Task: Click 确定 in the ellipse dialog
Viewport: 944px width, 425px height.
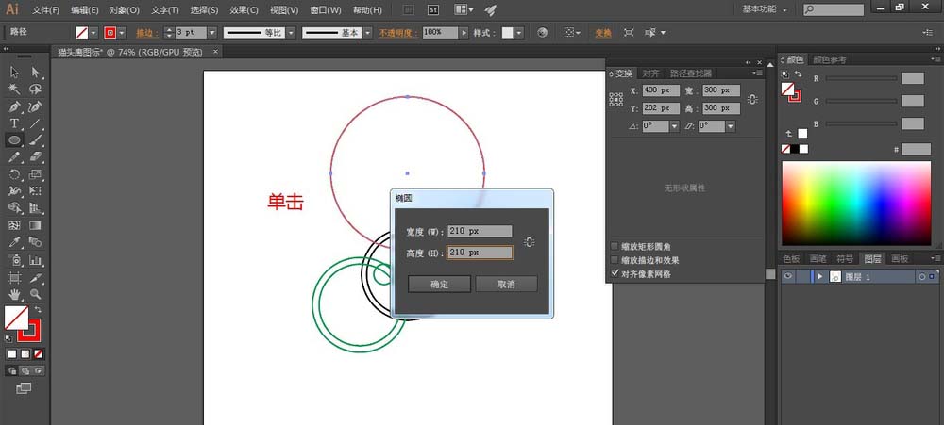Action: click(440, 285)
